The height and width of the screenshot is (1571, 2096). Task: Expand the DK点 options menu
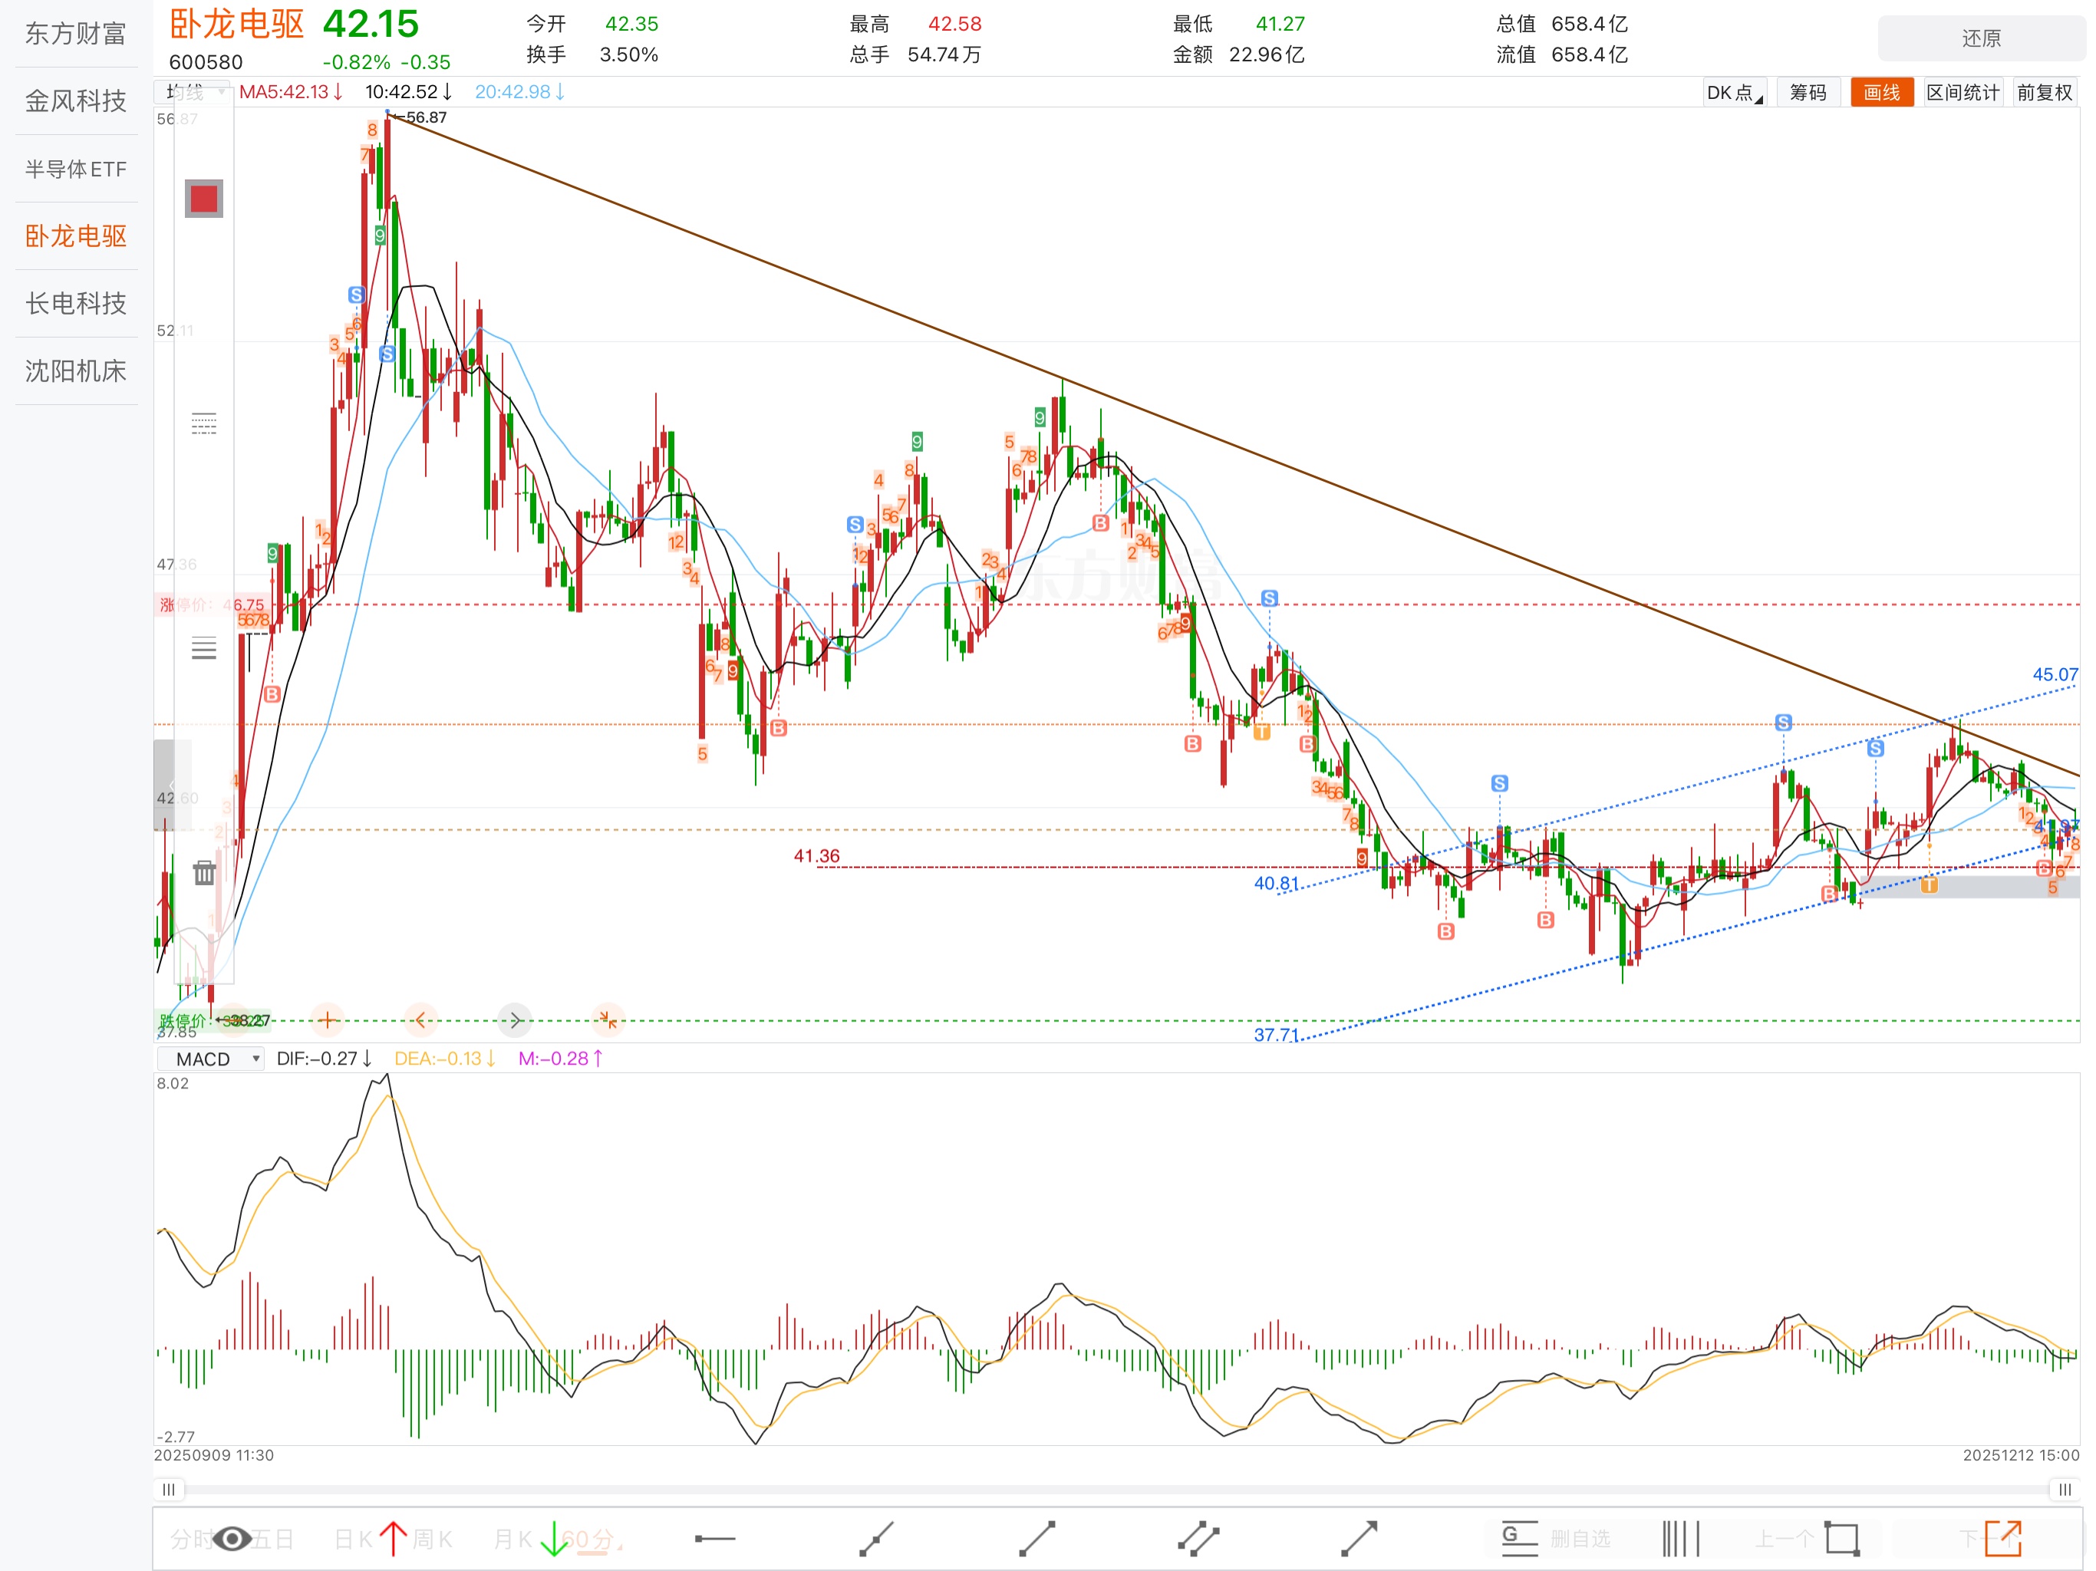click(1734, 92)
